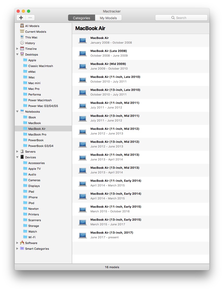Viewport: 224px width, 291px height.
Task: Collapse the Desktops disclosure triangle
Action: point(17,54)
